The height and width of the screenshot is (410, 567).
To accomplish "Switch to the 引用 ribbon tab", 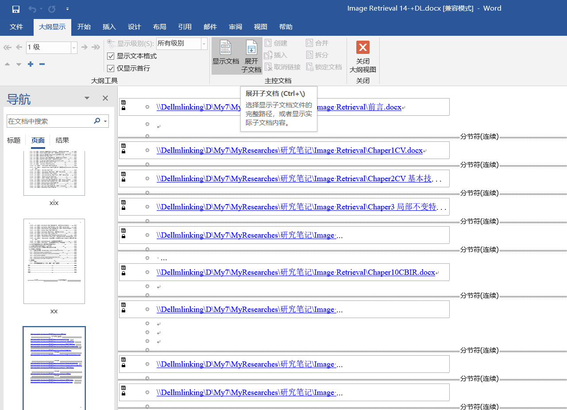I will [x=185, y=27].
